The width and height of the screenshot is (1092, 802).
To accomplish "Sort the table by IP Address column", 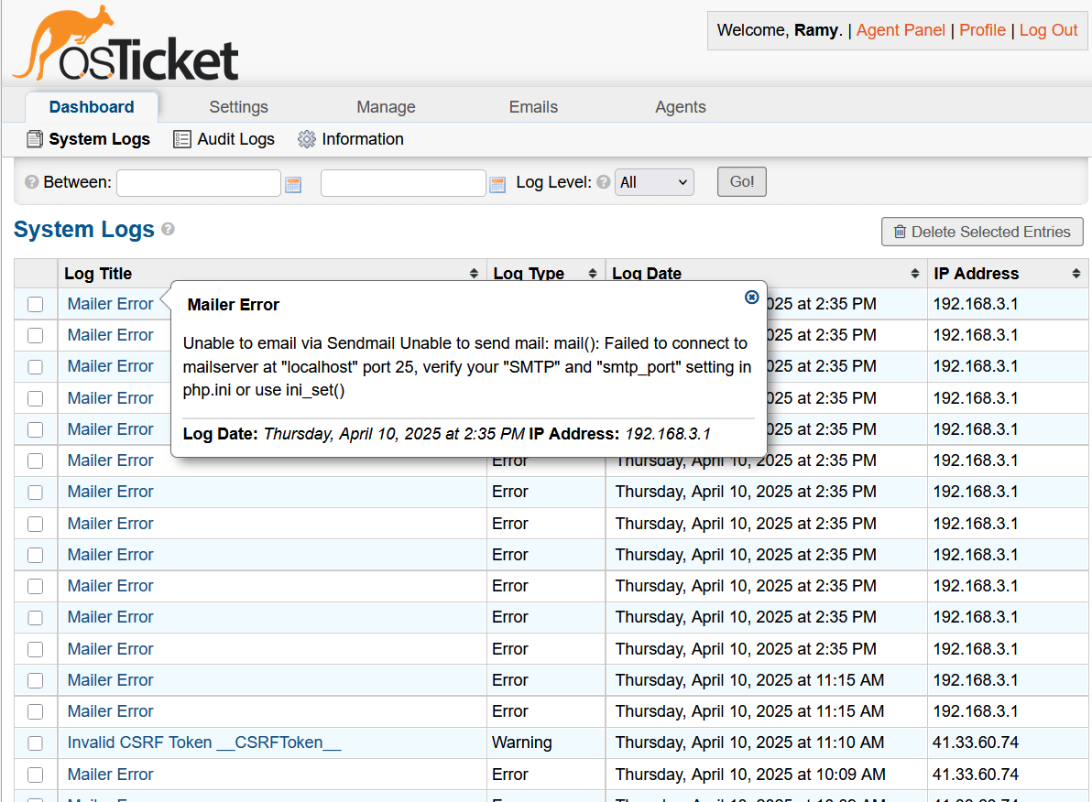I will (x=1006, y=273).
